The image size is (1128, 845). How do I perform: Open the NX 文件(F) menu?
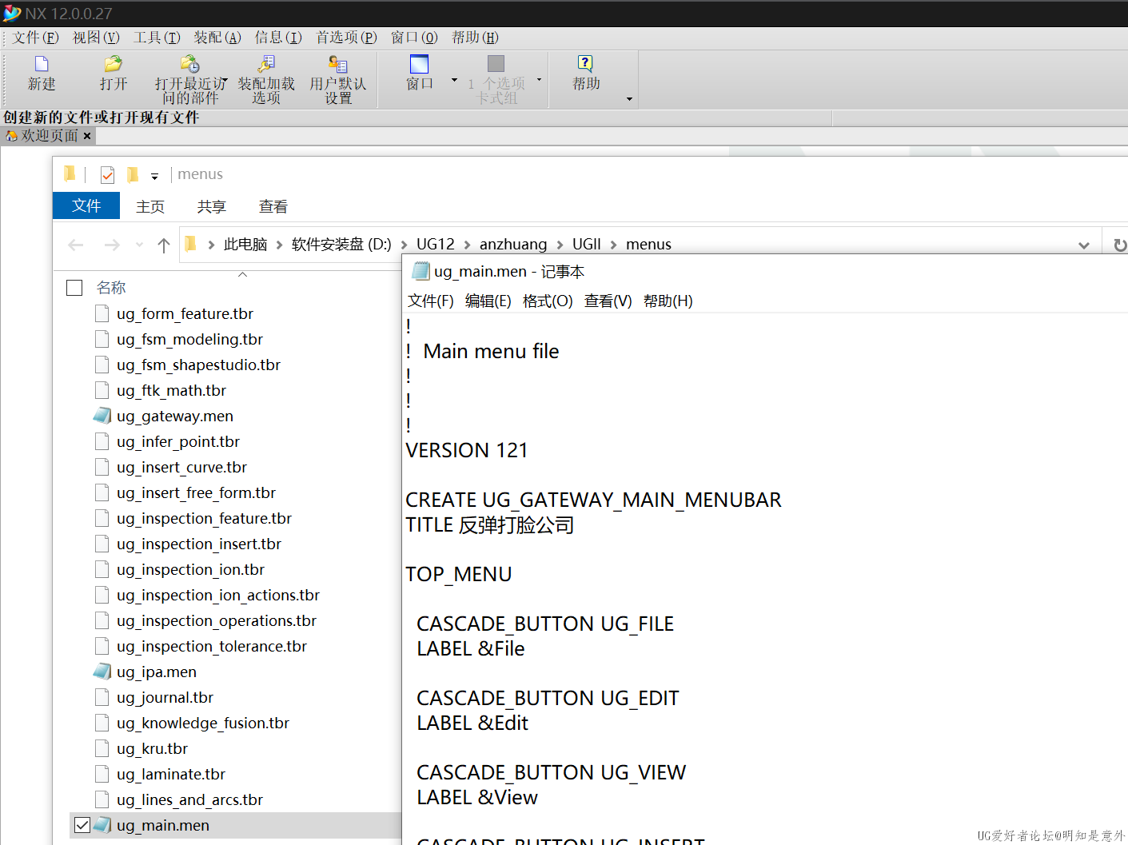point(36,38)
